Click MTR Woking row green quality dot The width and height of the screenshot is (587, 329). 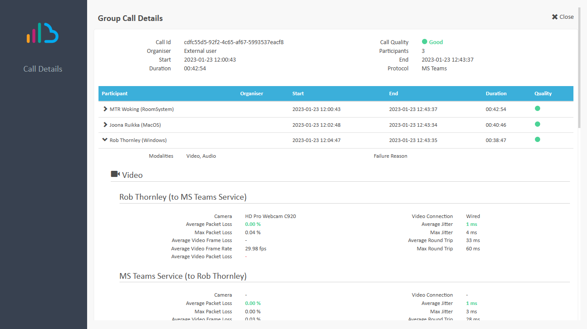[538, 108]
